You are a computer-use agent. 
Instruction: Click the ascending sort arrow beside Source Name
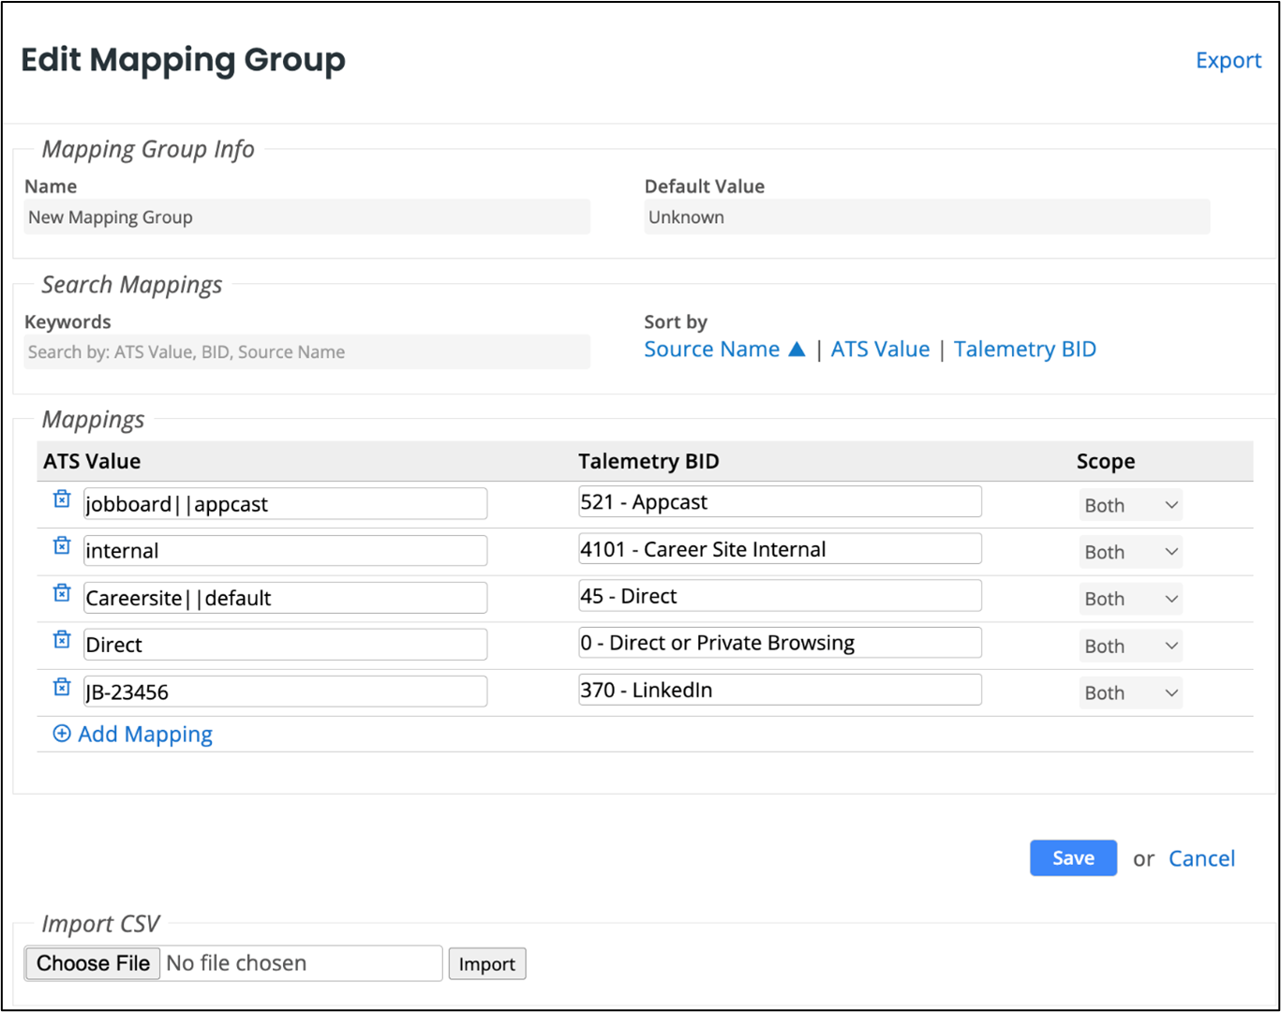(796, 349)
